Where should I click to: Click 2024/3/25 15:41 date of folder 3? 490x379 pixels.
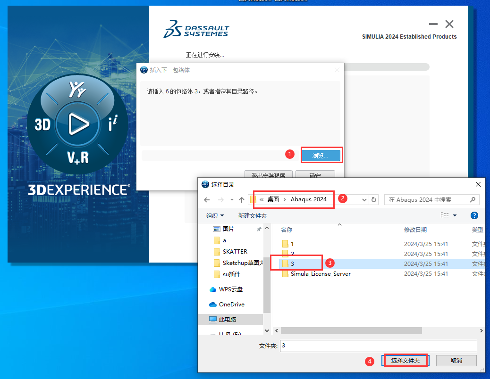(426, 264)
